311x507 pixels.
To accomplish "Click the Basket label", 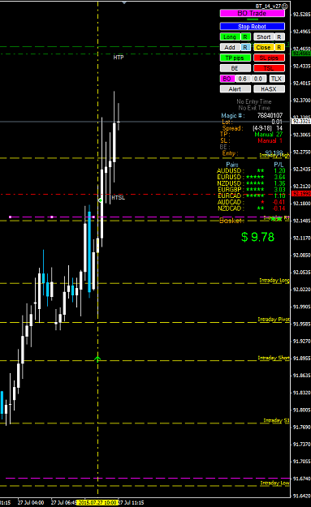I will pyautogui.click(x=231, y=221).
